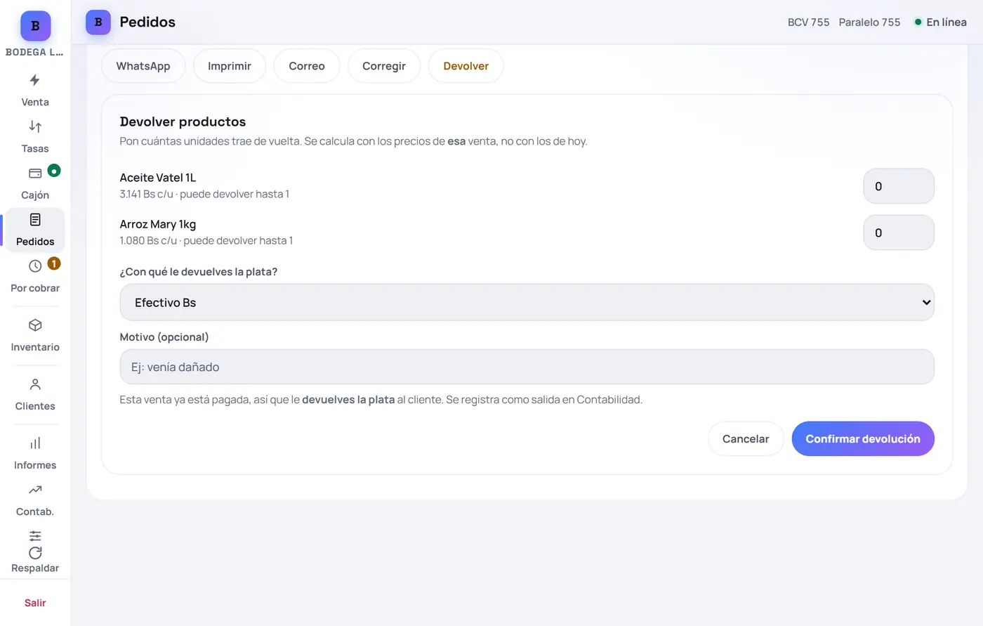Screen dimensions: 983x626
Task: Expand the Efectivo Bs refund method dropdown
Action: coord(527,302)
